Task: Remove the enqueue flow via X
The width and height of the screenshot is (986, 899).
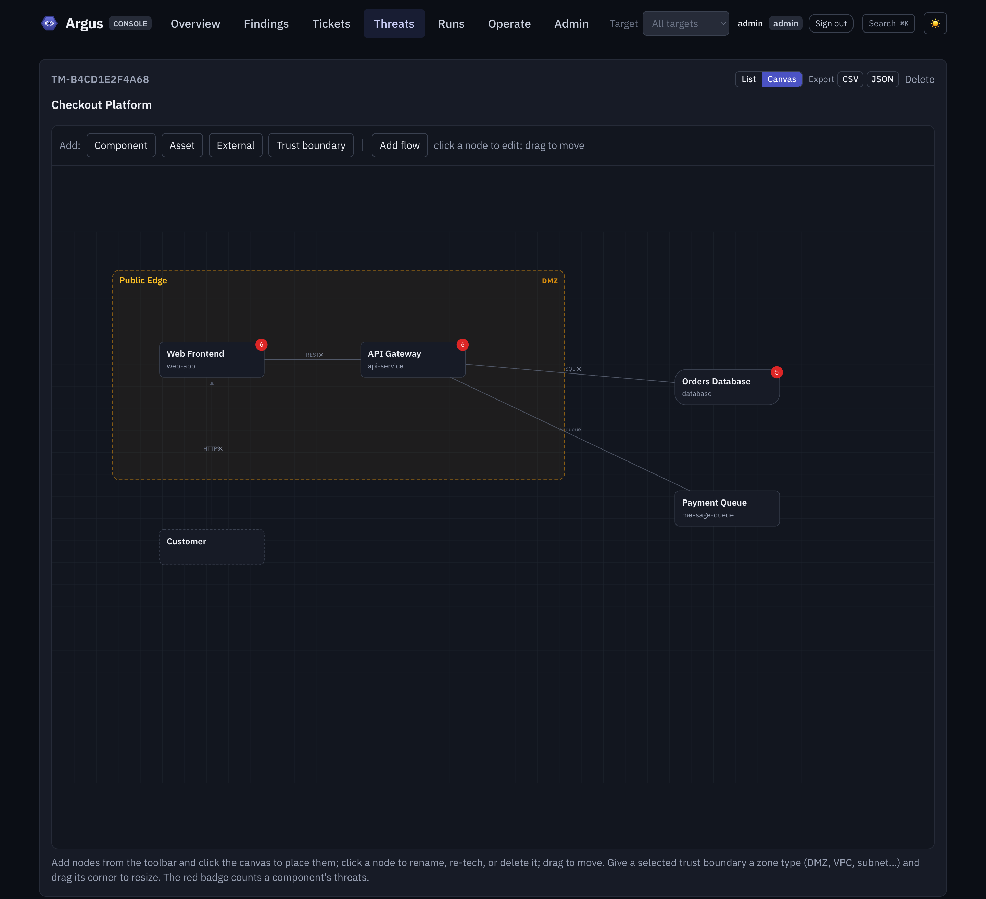Action: 579,430
